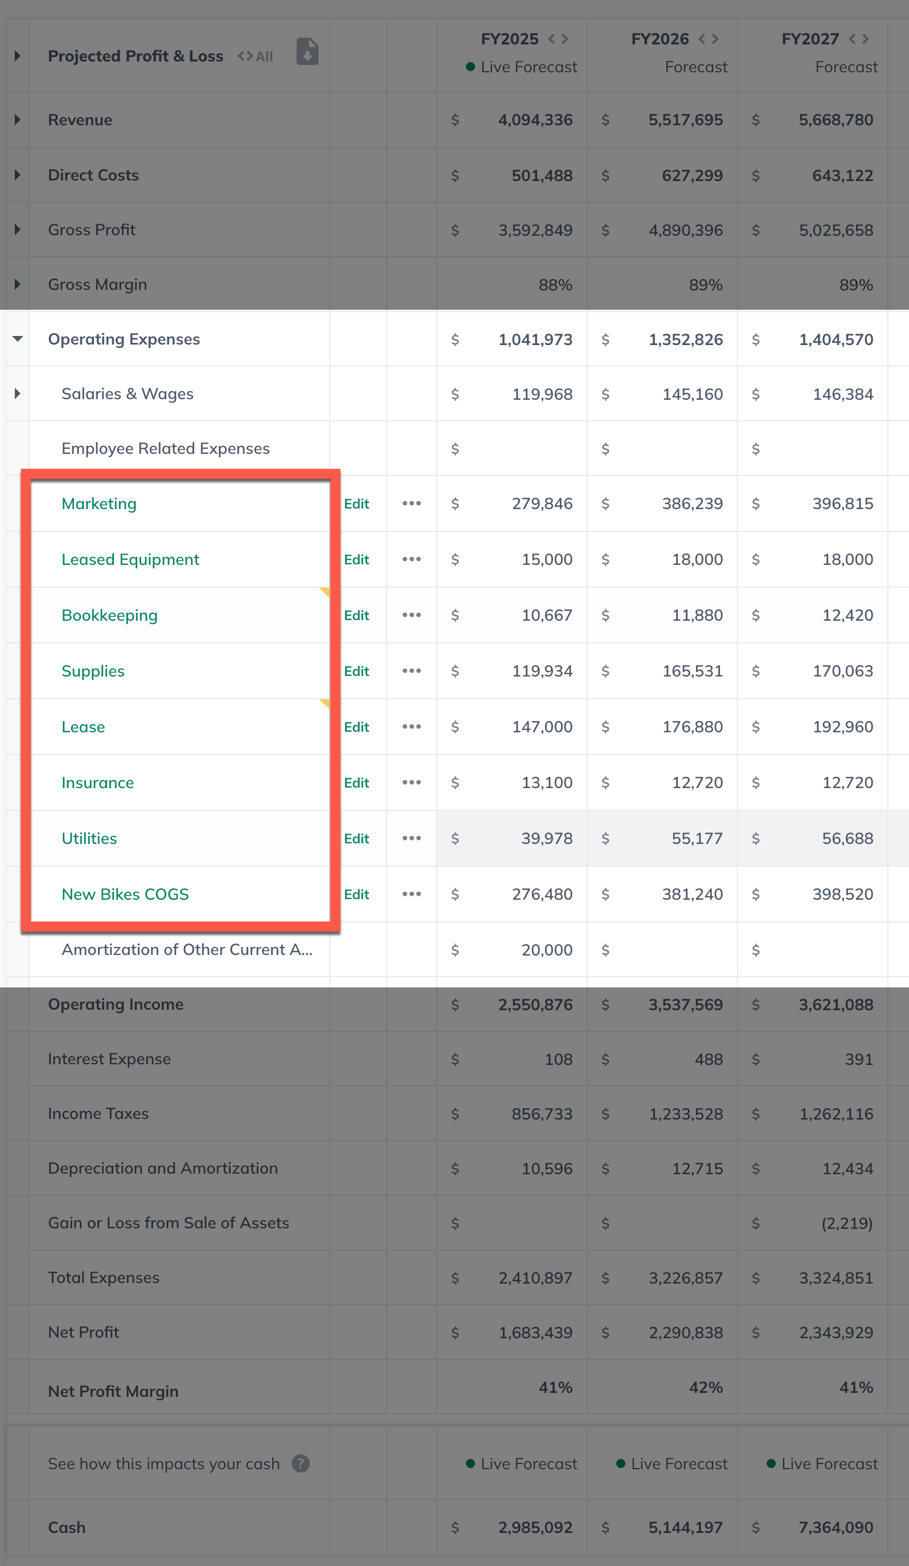
Task: Expand the Gross Margin row
Action: [18, 285]
